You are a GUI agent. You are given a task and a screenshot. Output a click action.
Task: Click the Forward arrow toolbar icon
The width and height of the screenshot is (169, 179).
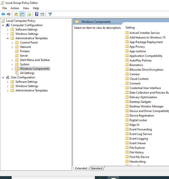[9, 14]
